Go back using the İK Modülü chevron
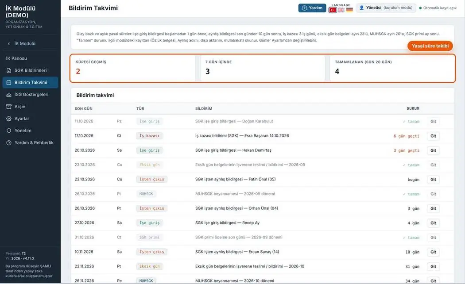The width and height of the screenshot is (465, 284). point(9,43)
